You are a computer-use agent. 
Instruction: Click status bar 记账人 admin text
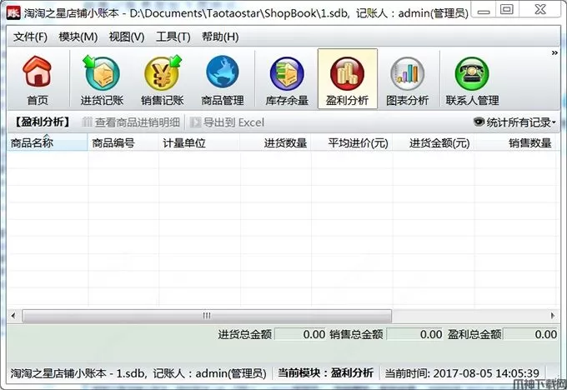(210, 372)
